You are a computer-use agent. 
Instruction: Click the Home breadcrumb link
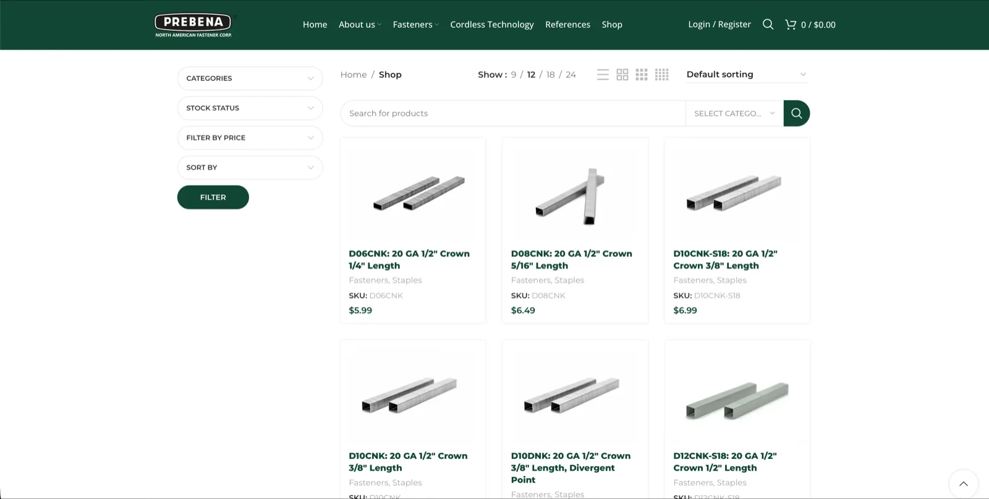click(x=354, y=75)
